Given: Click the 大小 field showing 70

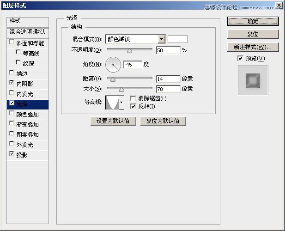Looking at the screenshot, I should [168, 89].
